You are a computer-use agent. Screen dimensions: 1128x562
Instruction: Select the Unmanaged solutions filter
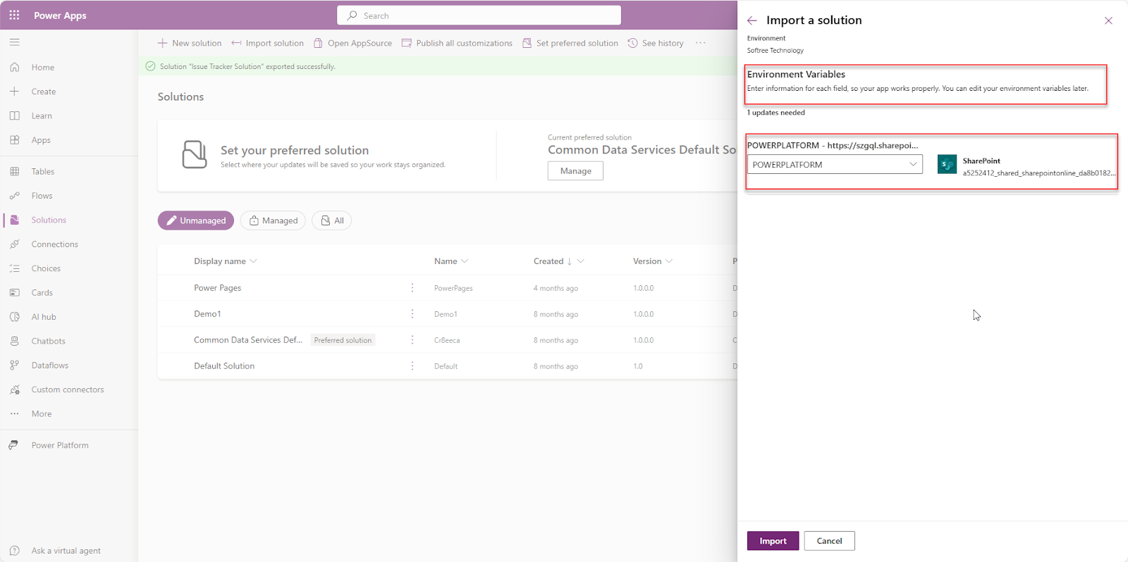point(196,220)
